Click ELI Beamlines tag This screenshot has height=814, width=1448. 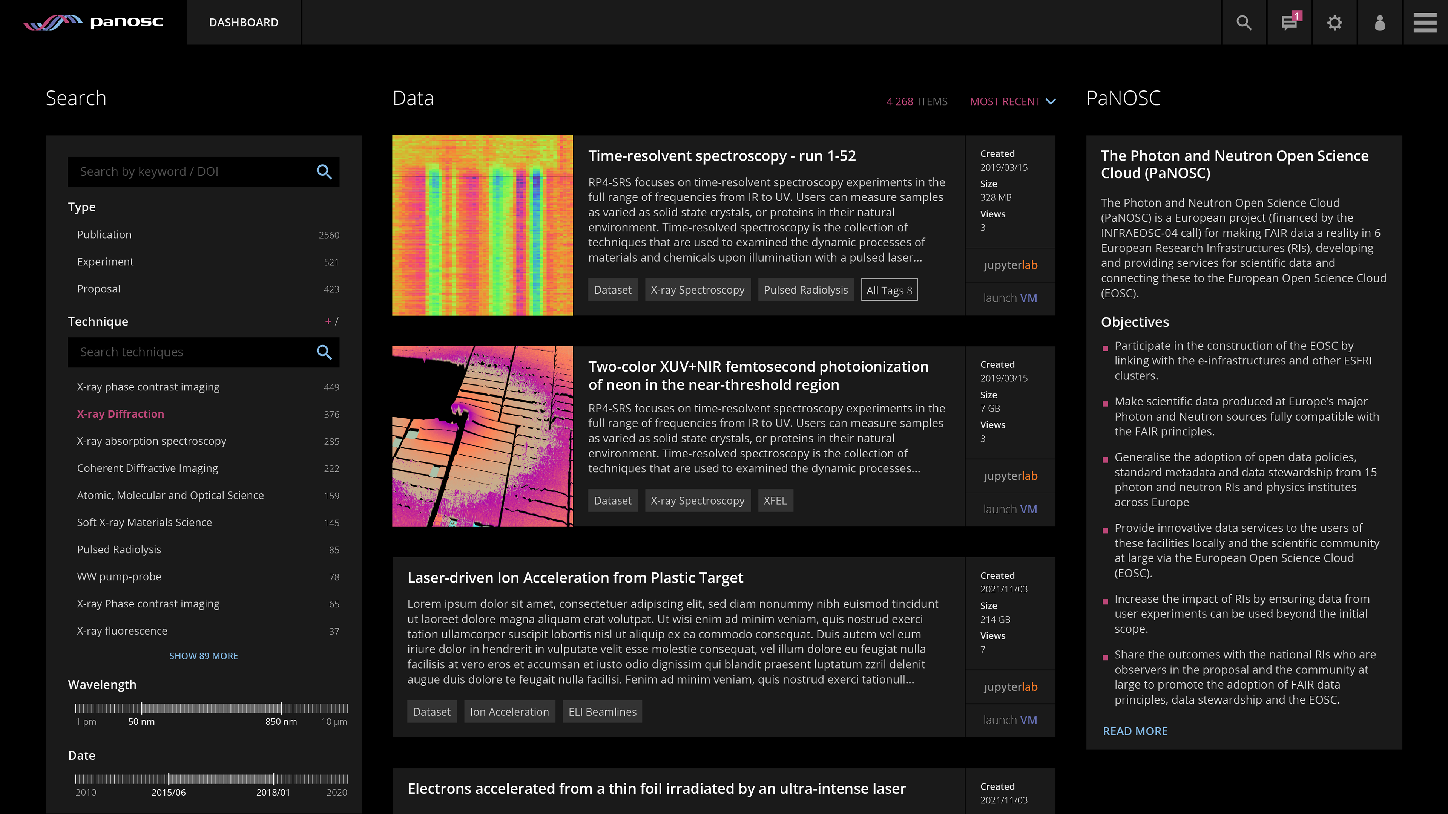pyautogui.click(x=603, y=712)
